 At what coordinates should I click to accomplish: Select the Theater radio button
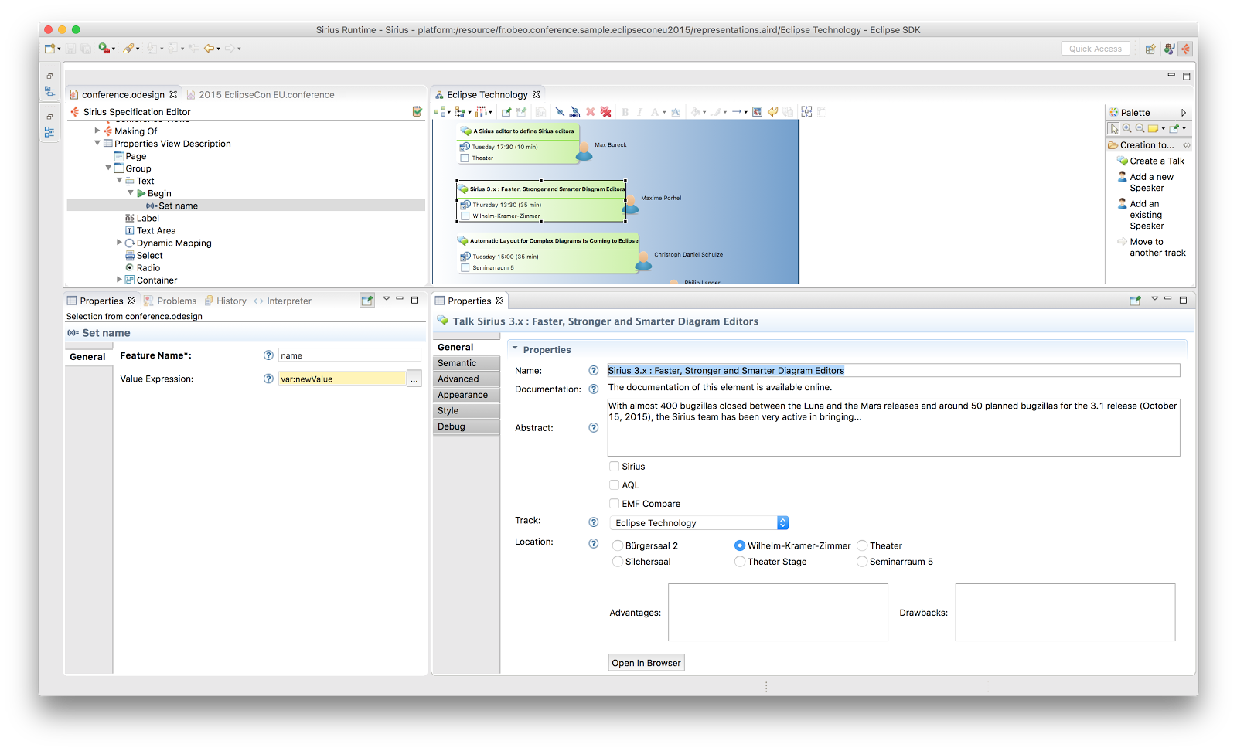(862, 545)
